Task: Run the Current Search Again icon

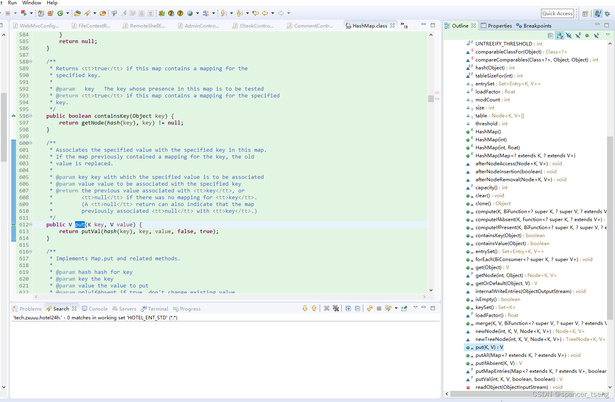Action: (369, 308)
